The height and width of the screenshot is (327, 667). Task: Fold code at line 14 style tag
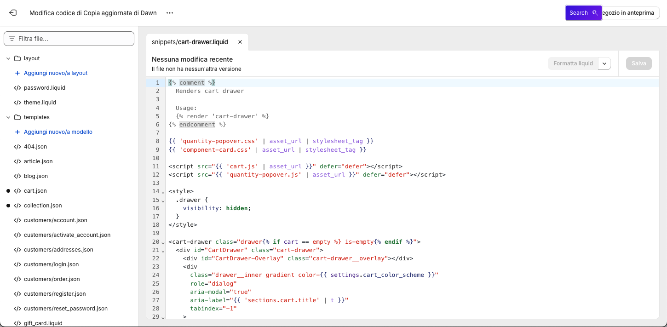point(163,192)
